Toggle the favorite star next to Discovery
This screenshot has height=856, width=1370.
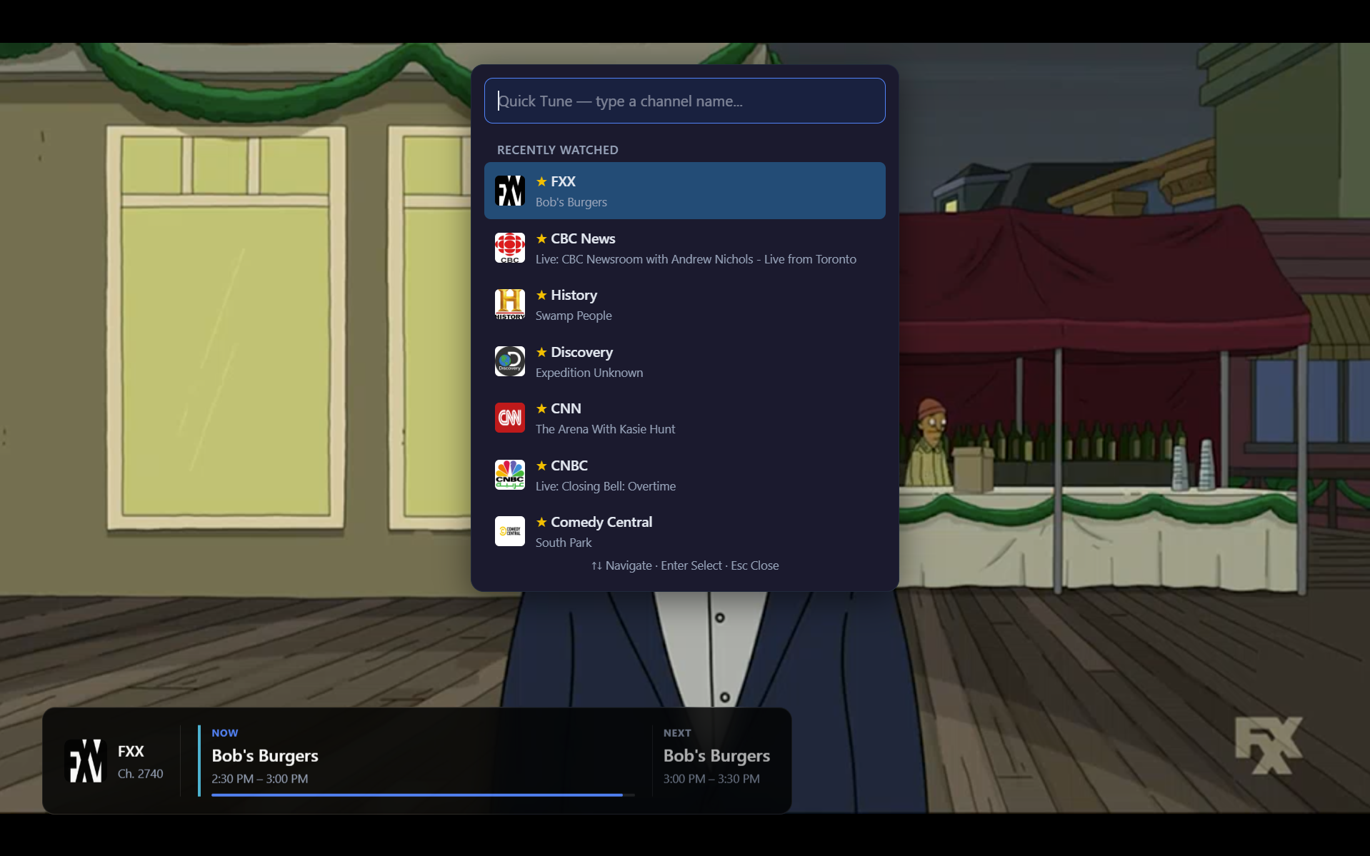point(541,352)
